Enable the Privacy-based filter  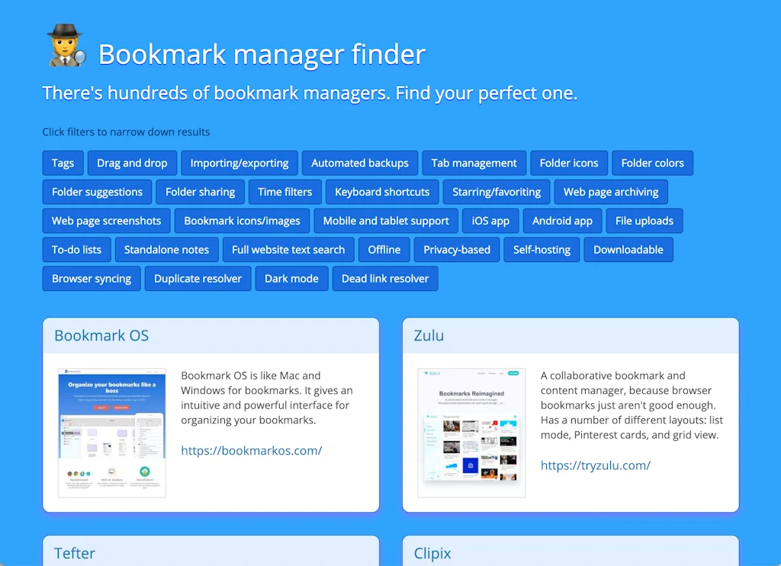pyautogui.click(x=456, y=249)
